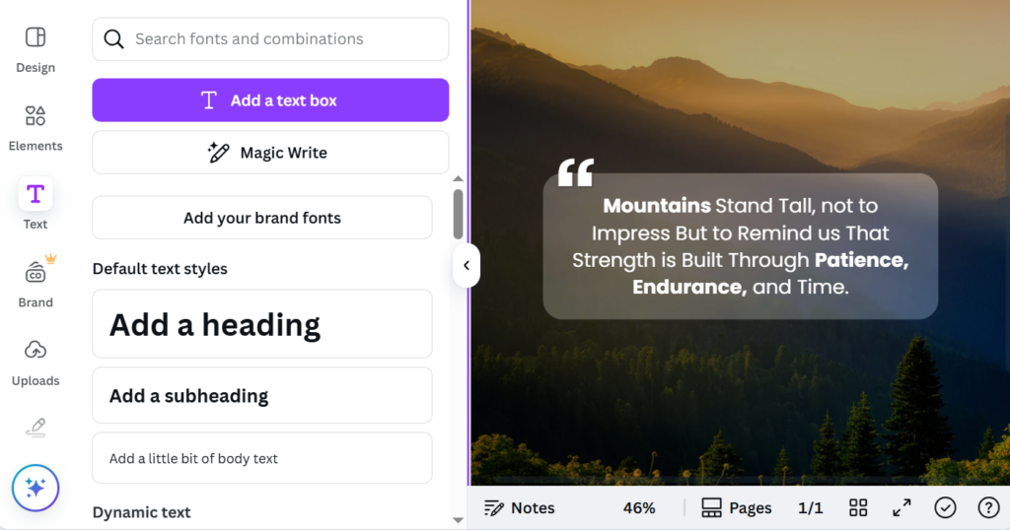
Task: Insert a heading text style
Action: [x=262, y=324]
